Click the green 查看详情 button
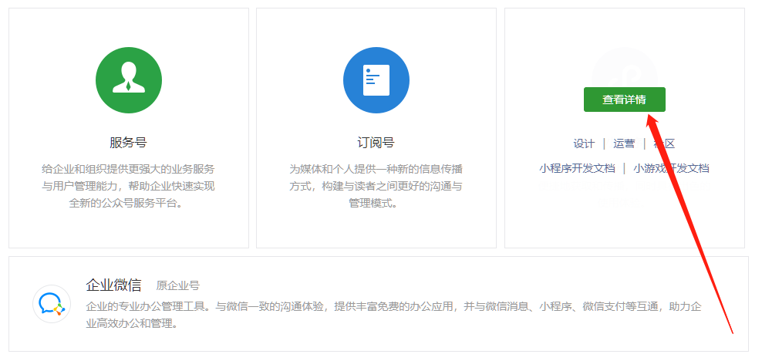The height and width of the screenshot is (361, 762). point(625,100)
